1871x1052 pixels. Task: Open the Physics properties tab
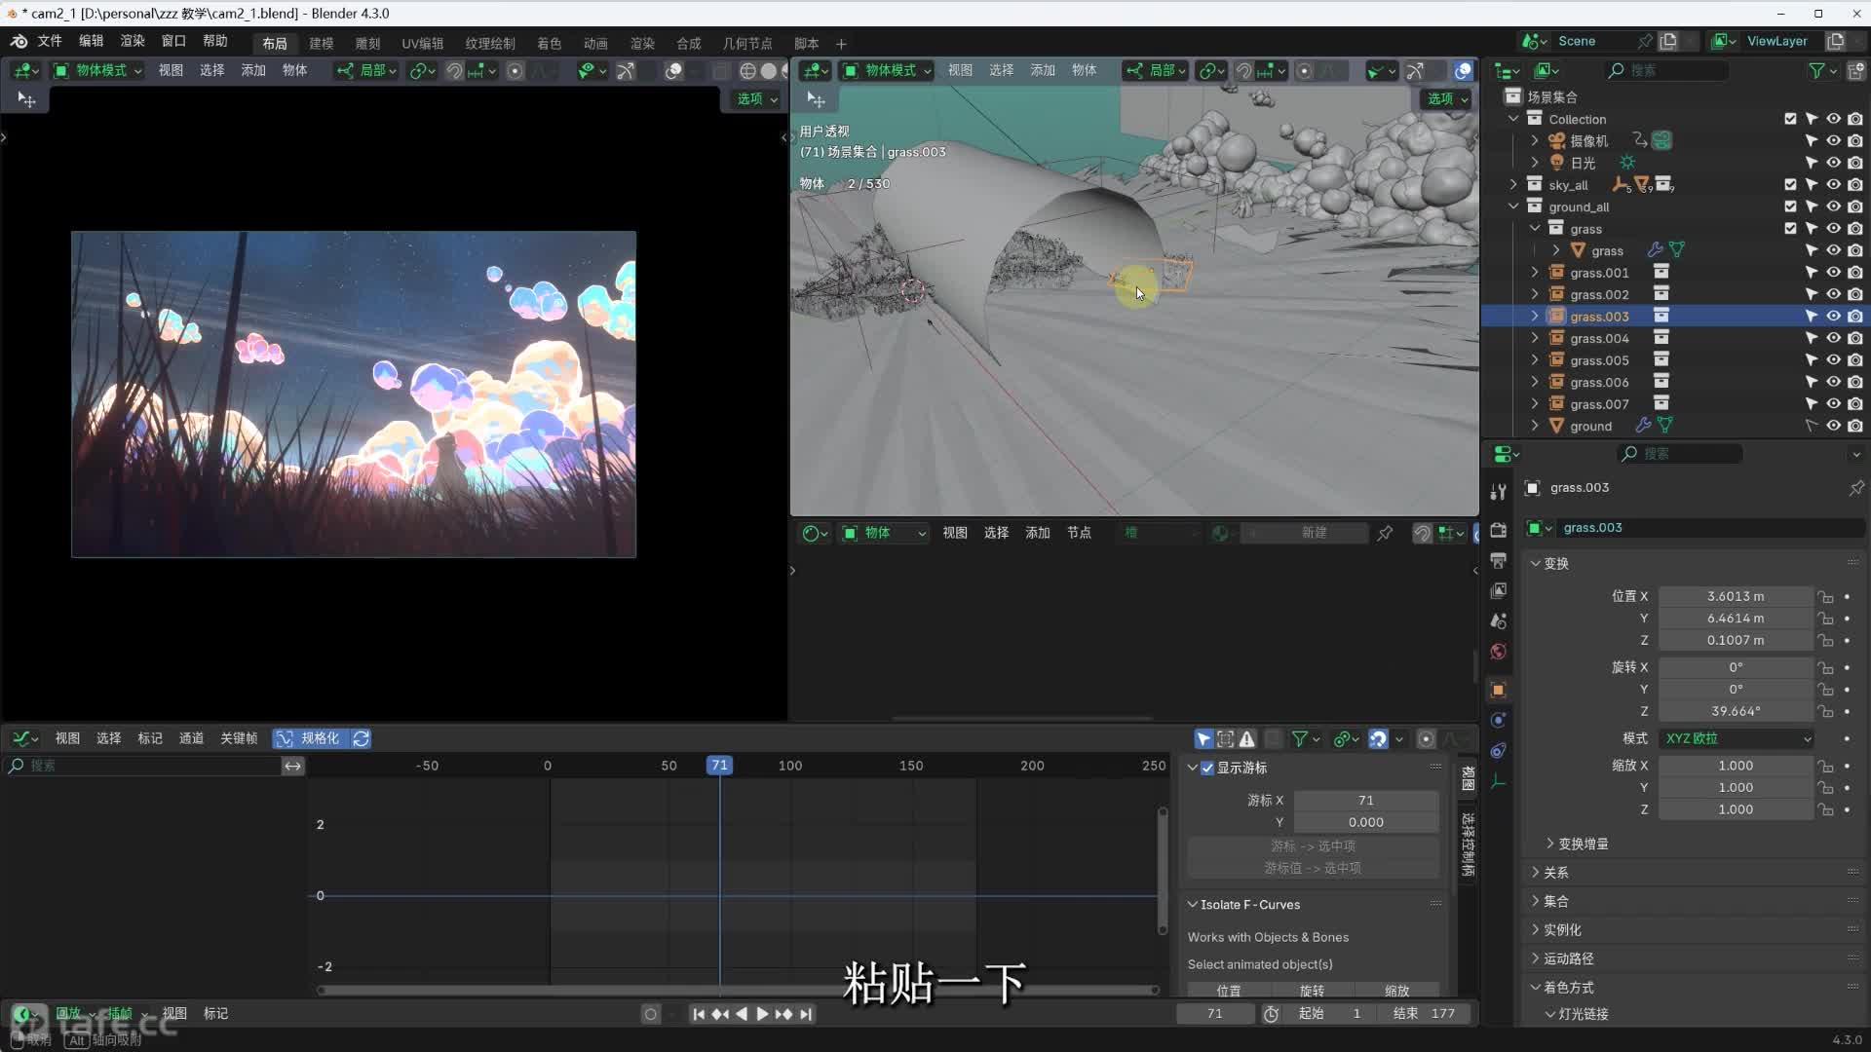point(1499,720)
